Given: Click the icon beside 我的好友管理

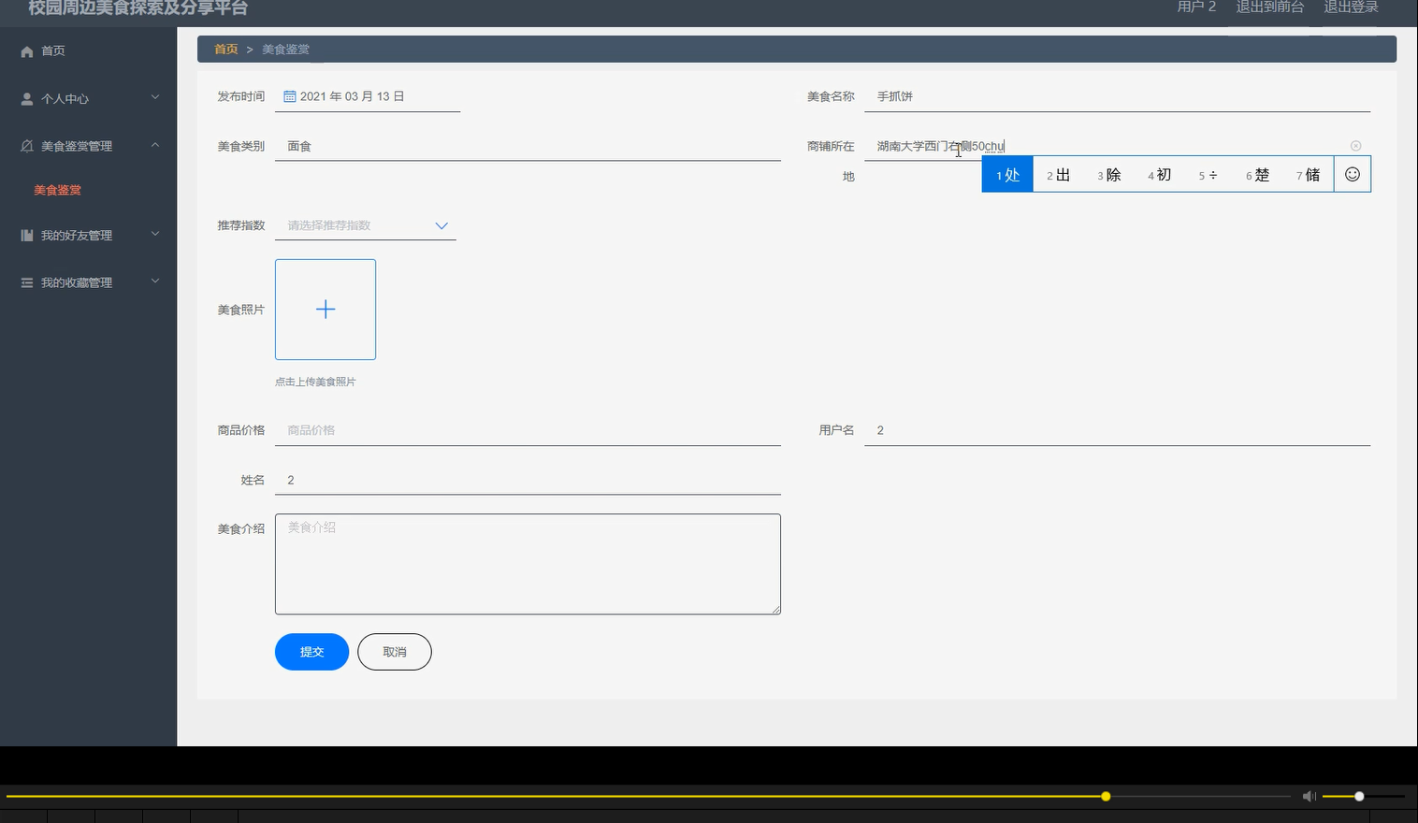Looking at the screenshot, I should click(27, 236).
